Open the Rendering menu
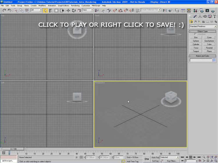 tap(75, 6)
